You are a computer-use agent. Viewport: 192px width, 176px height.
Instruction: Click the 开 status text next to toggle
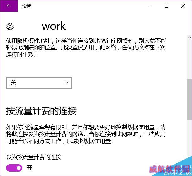click(x=29, y=168)
